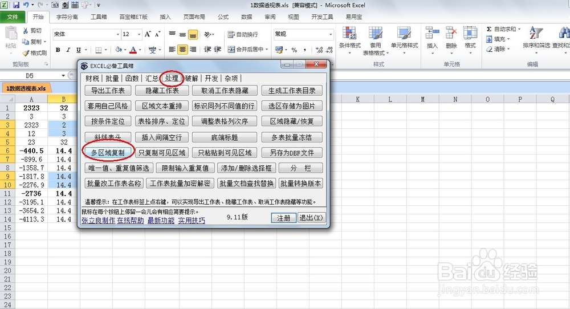This screenshot has width=570, height=309.
Task: Click the 导出工作表 button
Action: click(x=108, y=91)
